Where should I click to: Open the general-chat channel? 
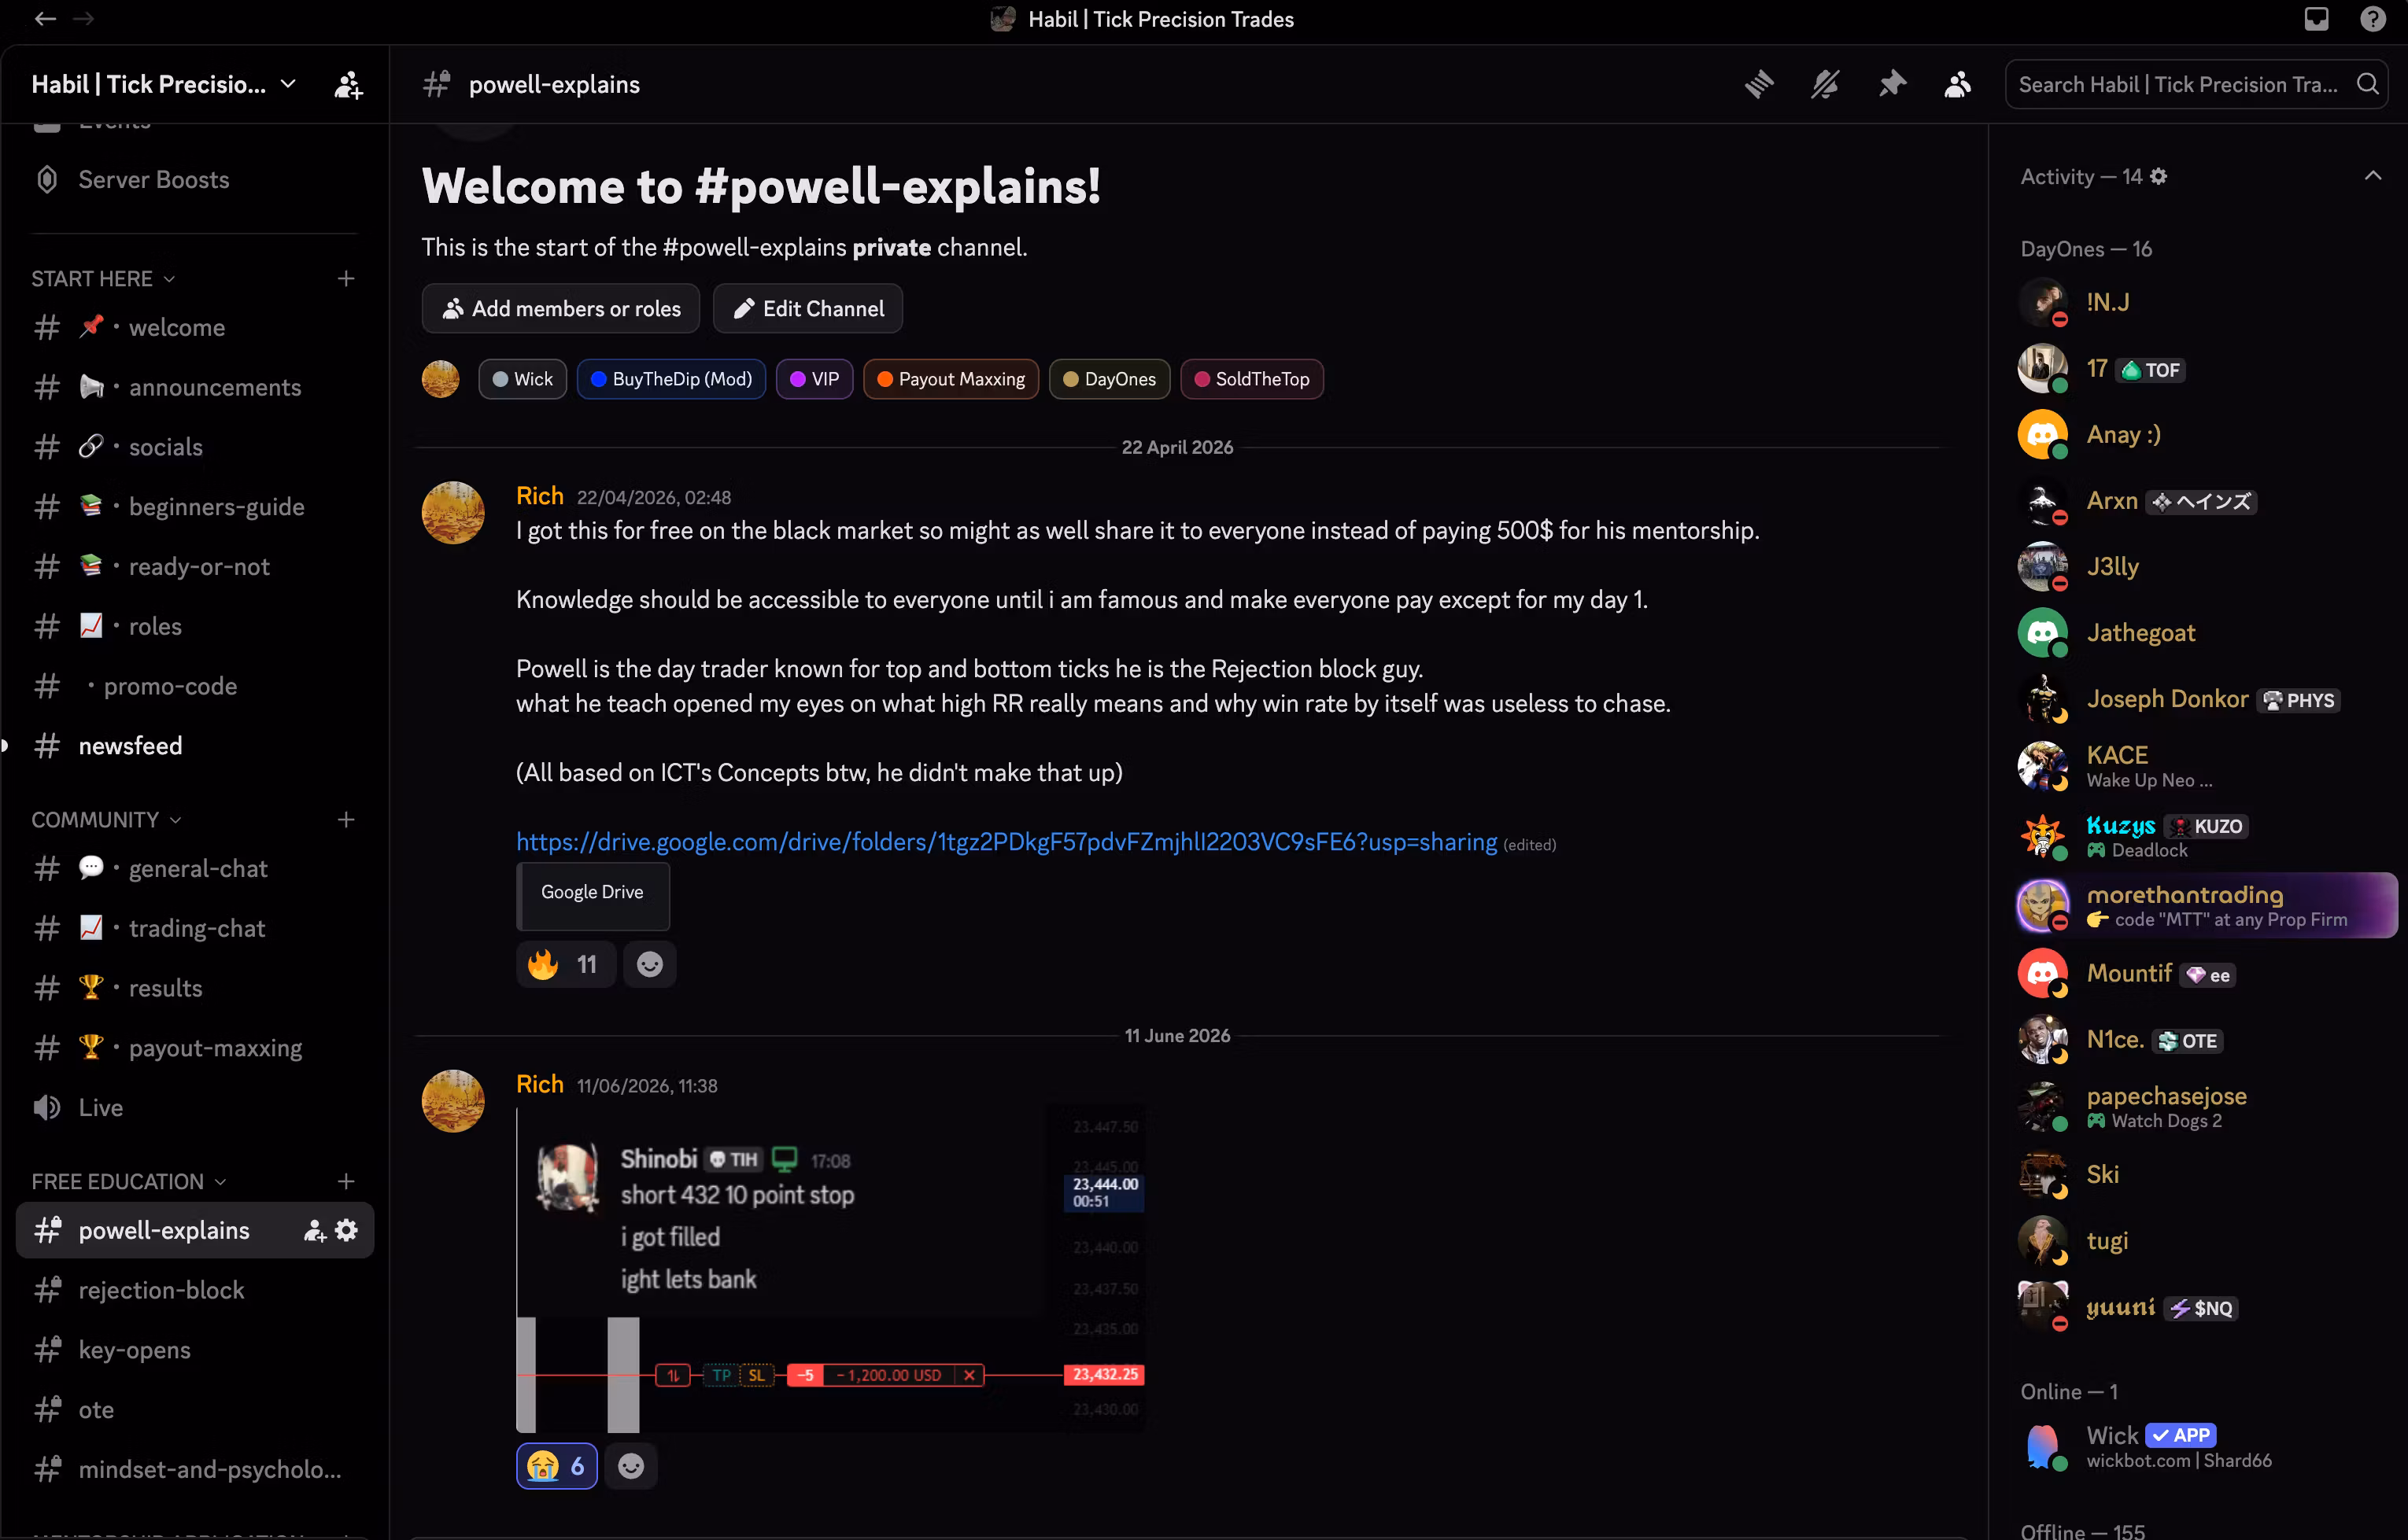pyautogui.click(x=195, y=868)
